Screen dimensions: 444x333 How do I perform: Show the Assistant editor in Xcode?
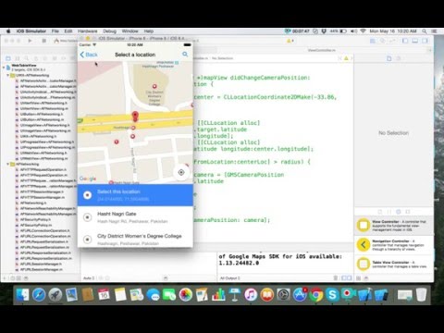382,41
